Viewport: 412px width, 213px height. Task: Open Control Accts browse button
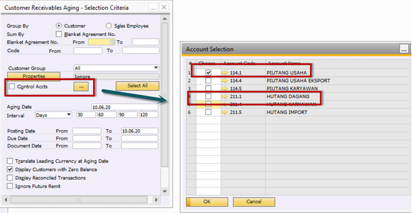click(x=81, y=87)
